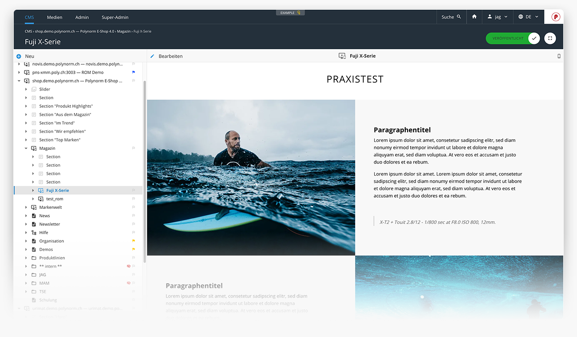Click the blue plus icon beside Neu

[x=19, y=56]
